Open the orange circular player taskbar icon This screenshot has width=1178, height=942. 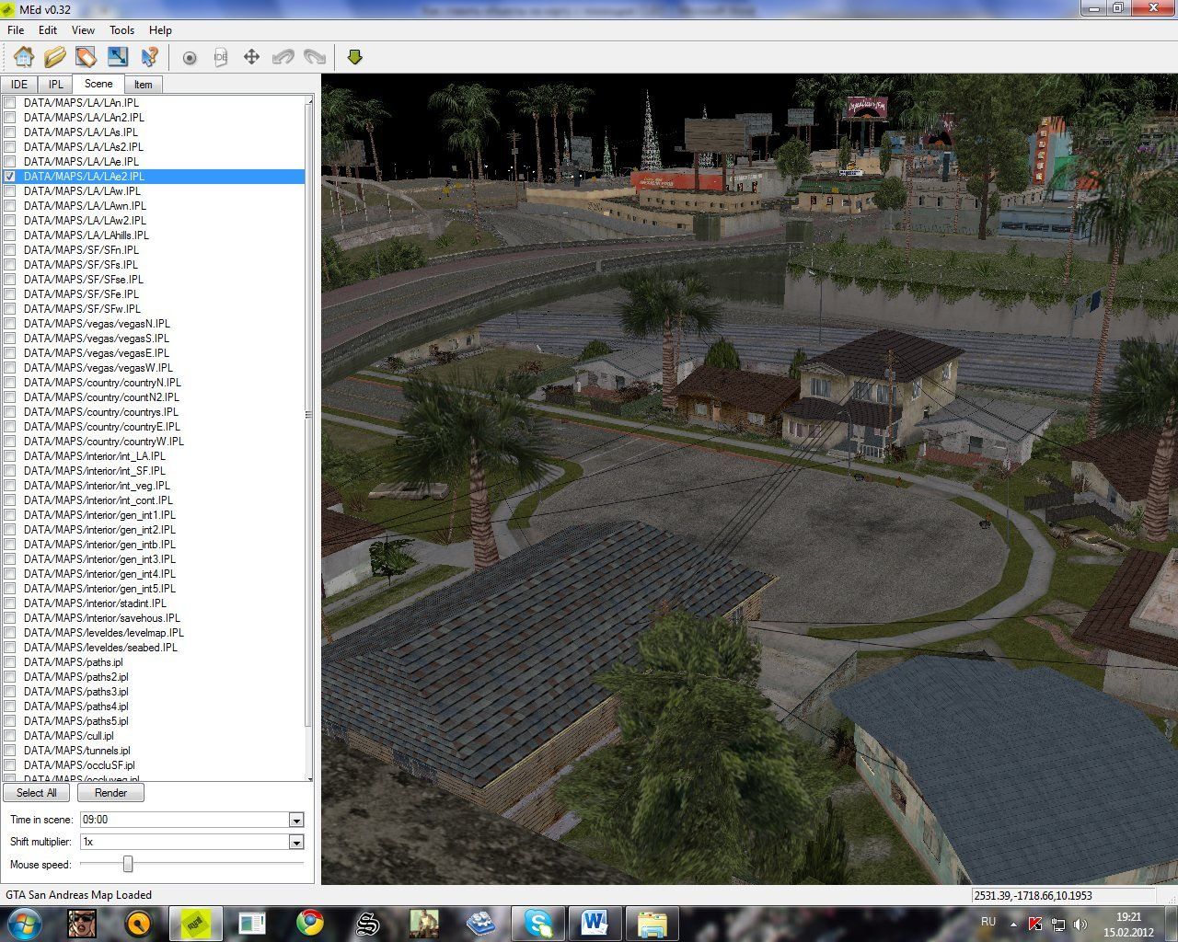(x=139, y=923)
